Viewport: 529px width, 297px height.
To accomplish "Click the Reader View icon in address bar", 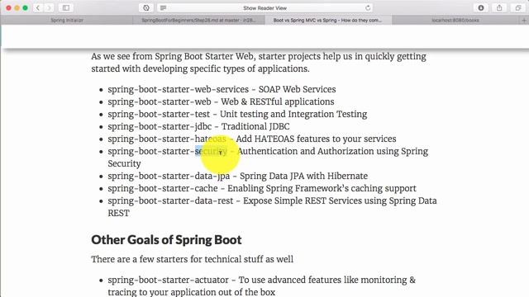I will (163, 7).
